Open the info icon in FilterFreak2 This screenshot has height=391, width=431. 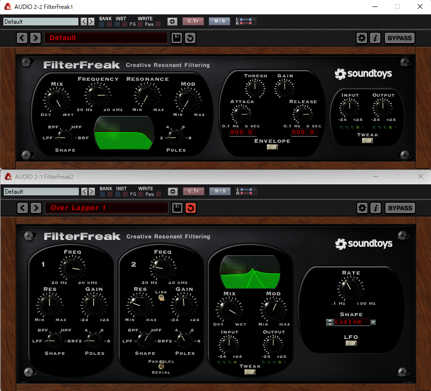[376, 208]
